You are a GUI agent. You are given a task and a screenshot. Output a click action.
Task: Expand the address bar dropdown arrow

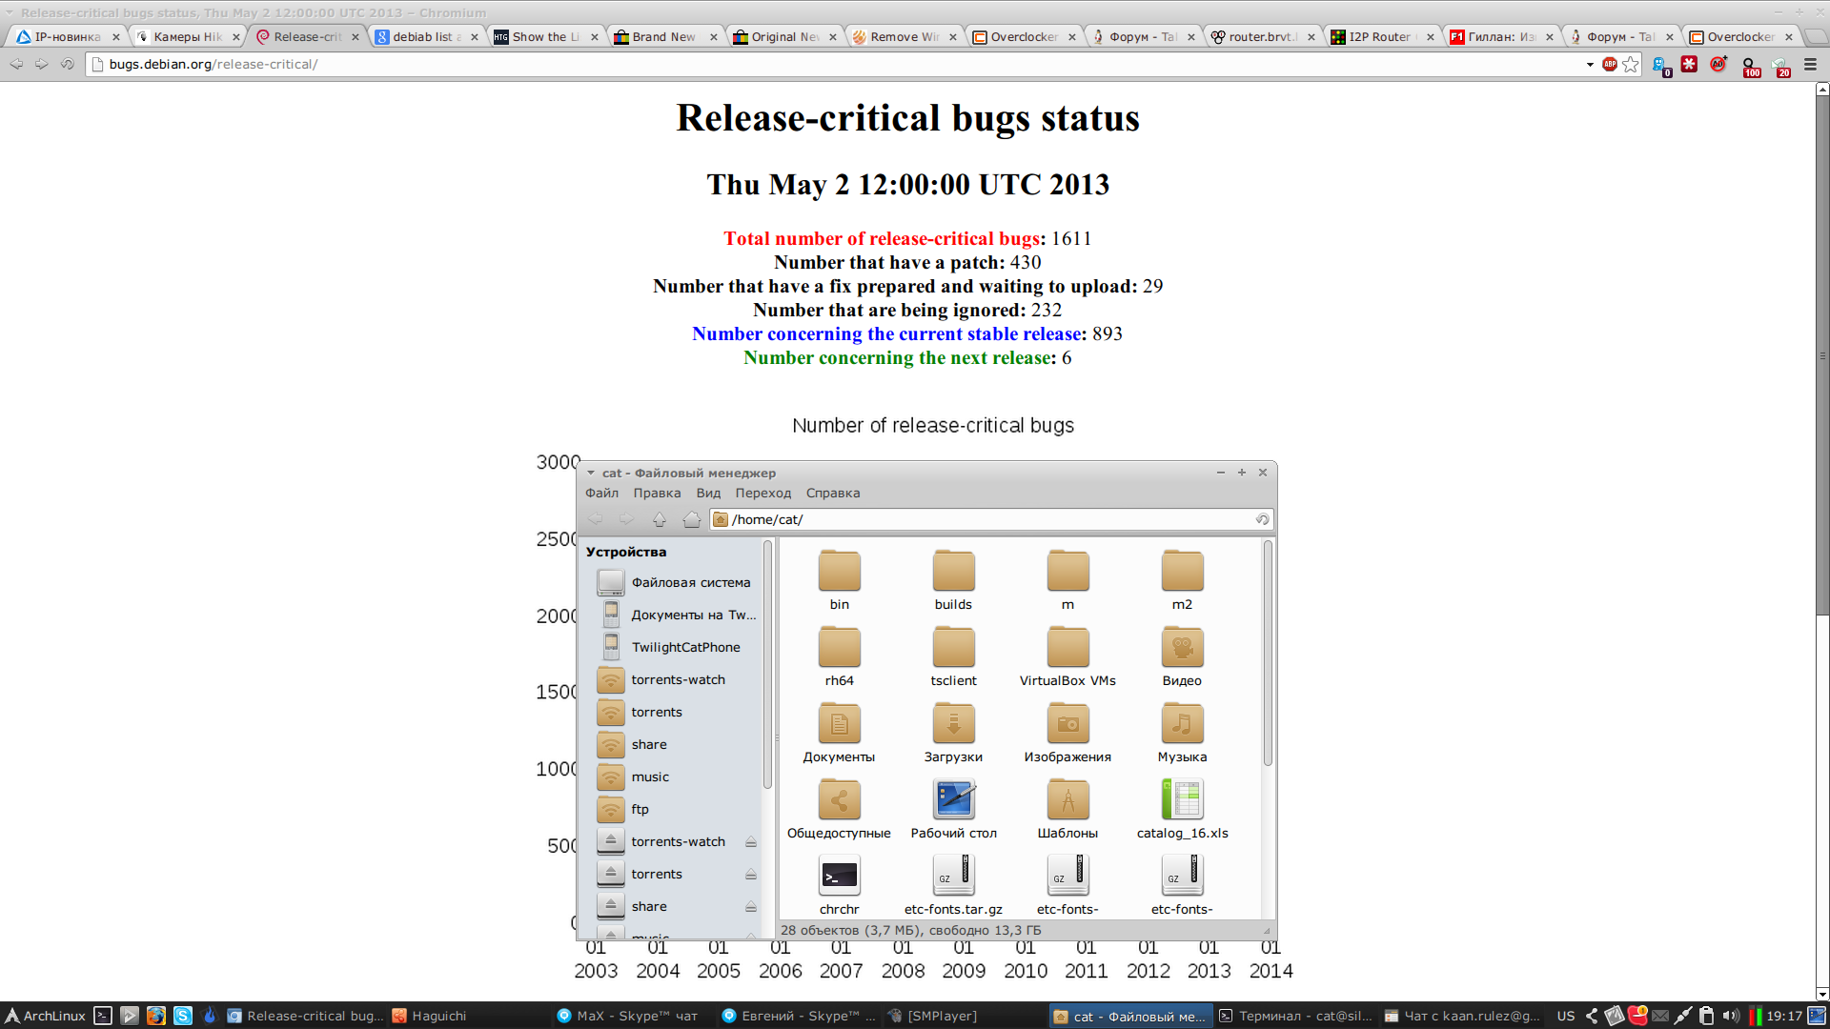click(x=1590, y=65)
